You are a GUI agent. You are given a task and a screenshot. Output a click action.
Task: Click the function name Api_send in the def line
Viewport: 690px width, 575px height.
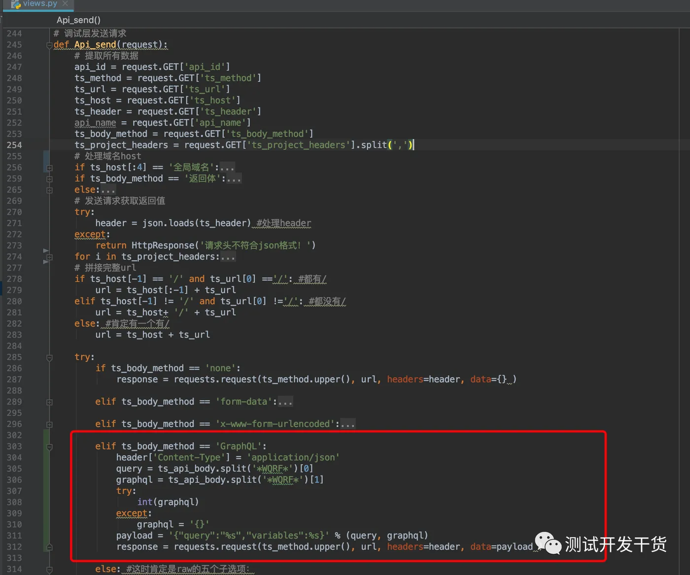[x=95, y=44]
